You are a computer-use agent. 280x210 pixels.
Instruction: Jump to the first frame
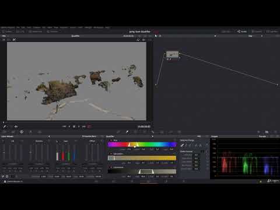click(x=64, y=127)
